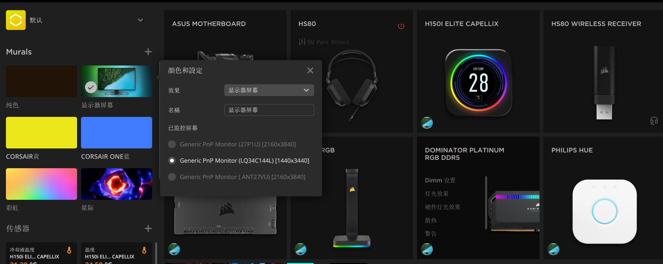Click the 效果 label in the popup
663x264 pixels.
point(174,91)
